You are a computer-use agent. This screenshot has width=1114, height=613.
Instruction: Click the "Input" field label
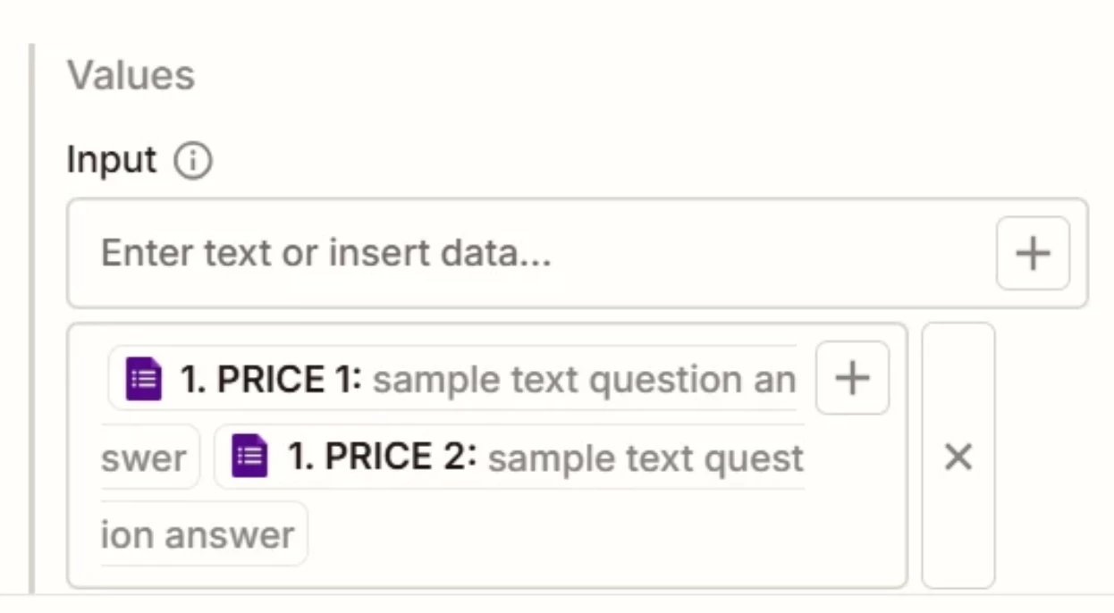pyautogui.click(x=111, y=161)
